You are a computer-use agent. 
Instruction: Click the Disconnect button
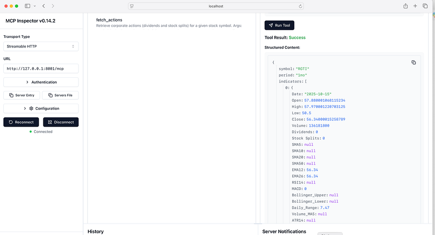pyautogui.click(x=61, y=122)
